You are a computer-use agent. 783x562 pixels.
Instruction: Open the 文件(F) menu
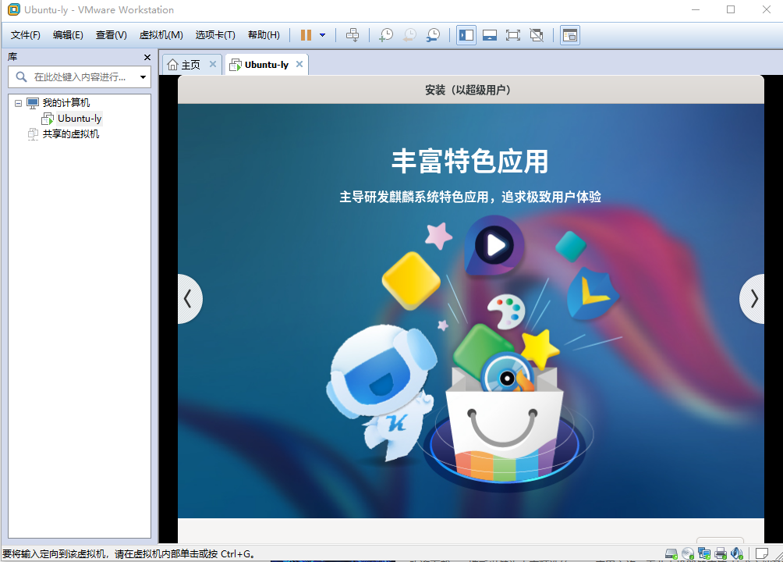coord(26,35)
